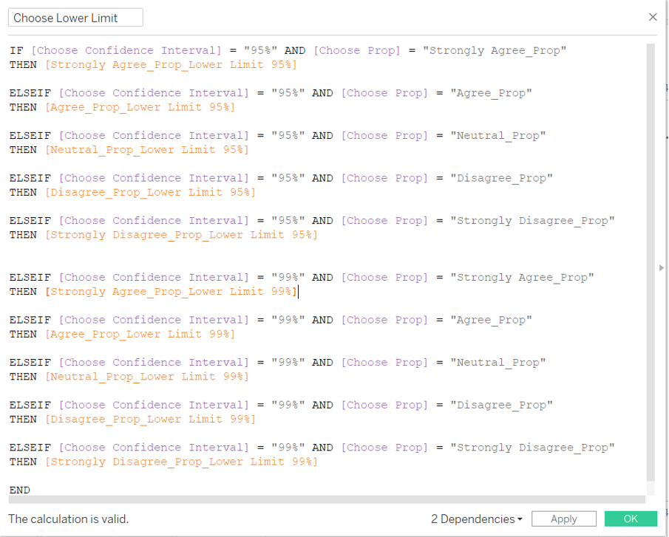The width and height of the screenshot is (669, 537).
Task: Click the Strongly Disagree_Prop_Lower Limit 99% field
Action: (181, 462)
